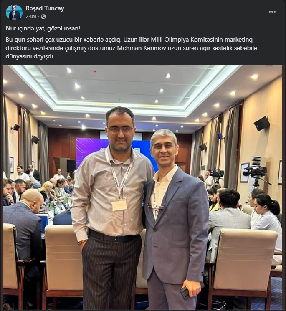286x311 pixels.
Task: Click the phone held in the man's hand
Action: pyautogui.click(x=185, y=292)
